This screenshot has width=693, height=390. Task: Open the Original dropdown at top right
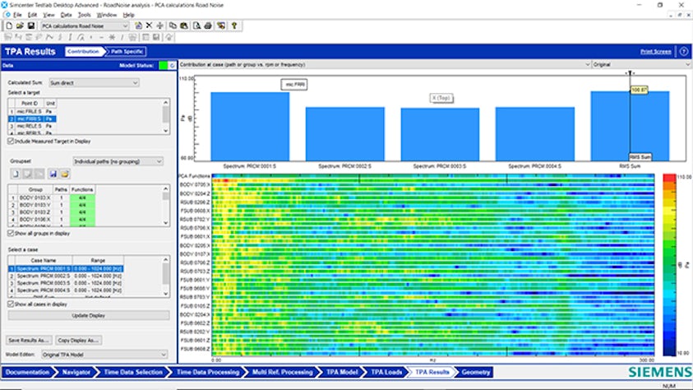(641, 64)
